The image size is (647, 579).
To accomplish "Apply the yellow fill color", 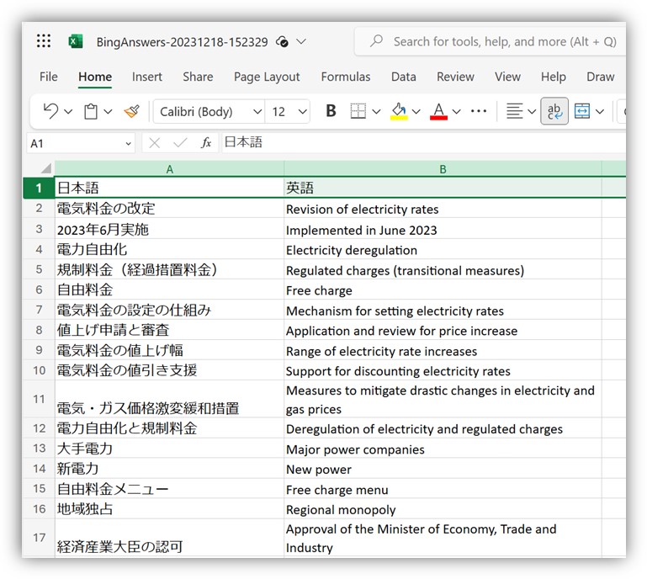I will click(399, 111).
